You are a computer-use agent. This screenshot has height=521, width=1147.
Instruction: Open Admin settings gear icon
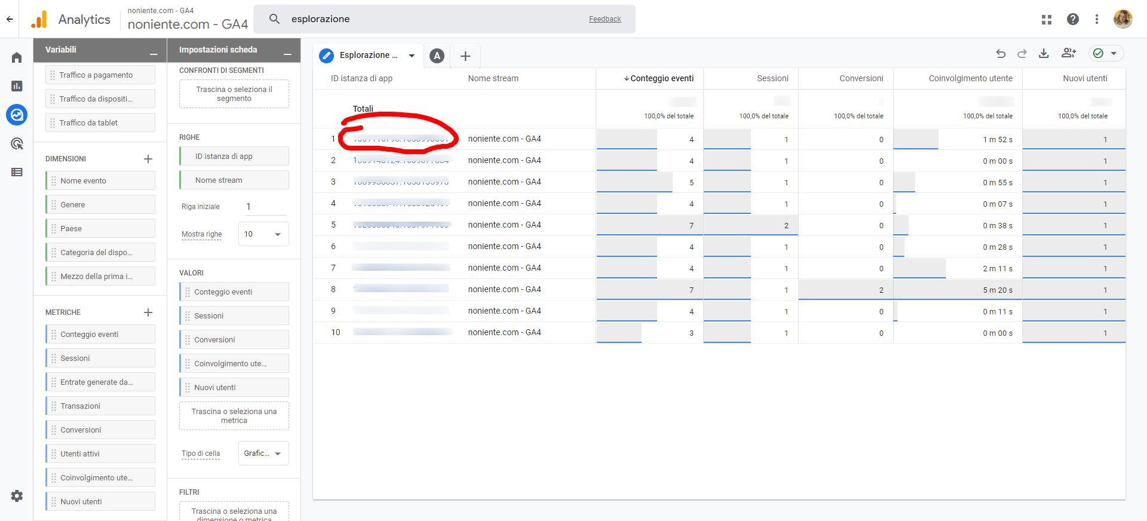(17, 496)
